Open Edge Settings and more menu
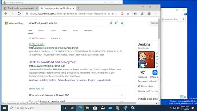This screenshot has height=111, width=197. [156, 14]
